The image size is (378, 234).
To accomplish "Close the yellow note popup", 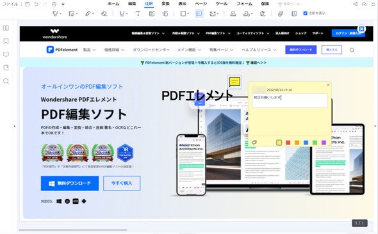I will pyautogui.click(x=328, y=85).
